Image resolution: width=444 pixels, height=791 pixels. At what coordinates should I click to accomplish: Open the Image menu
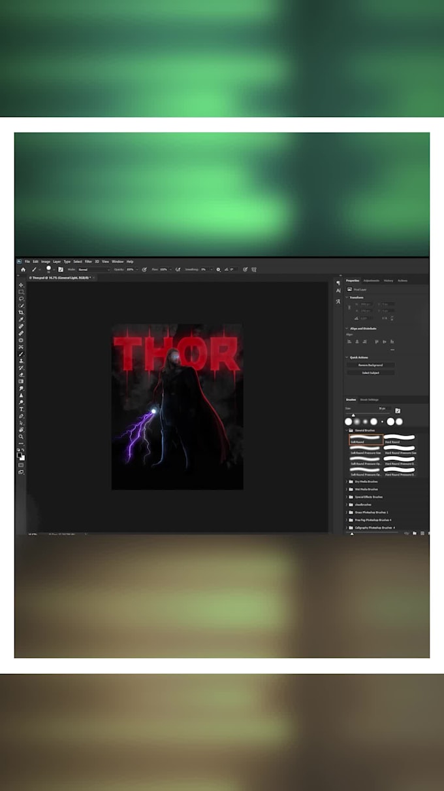click(x=45, y=261)
